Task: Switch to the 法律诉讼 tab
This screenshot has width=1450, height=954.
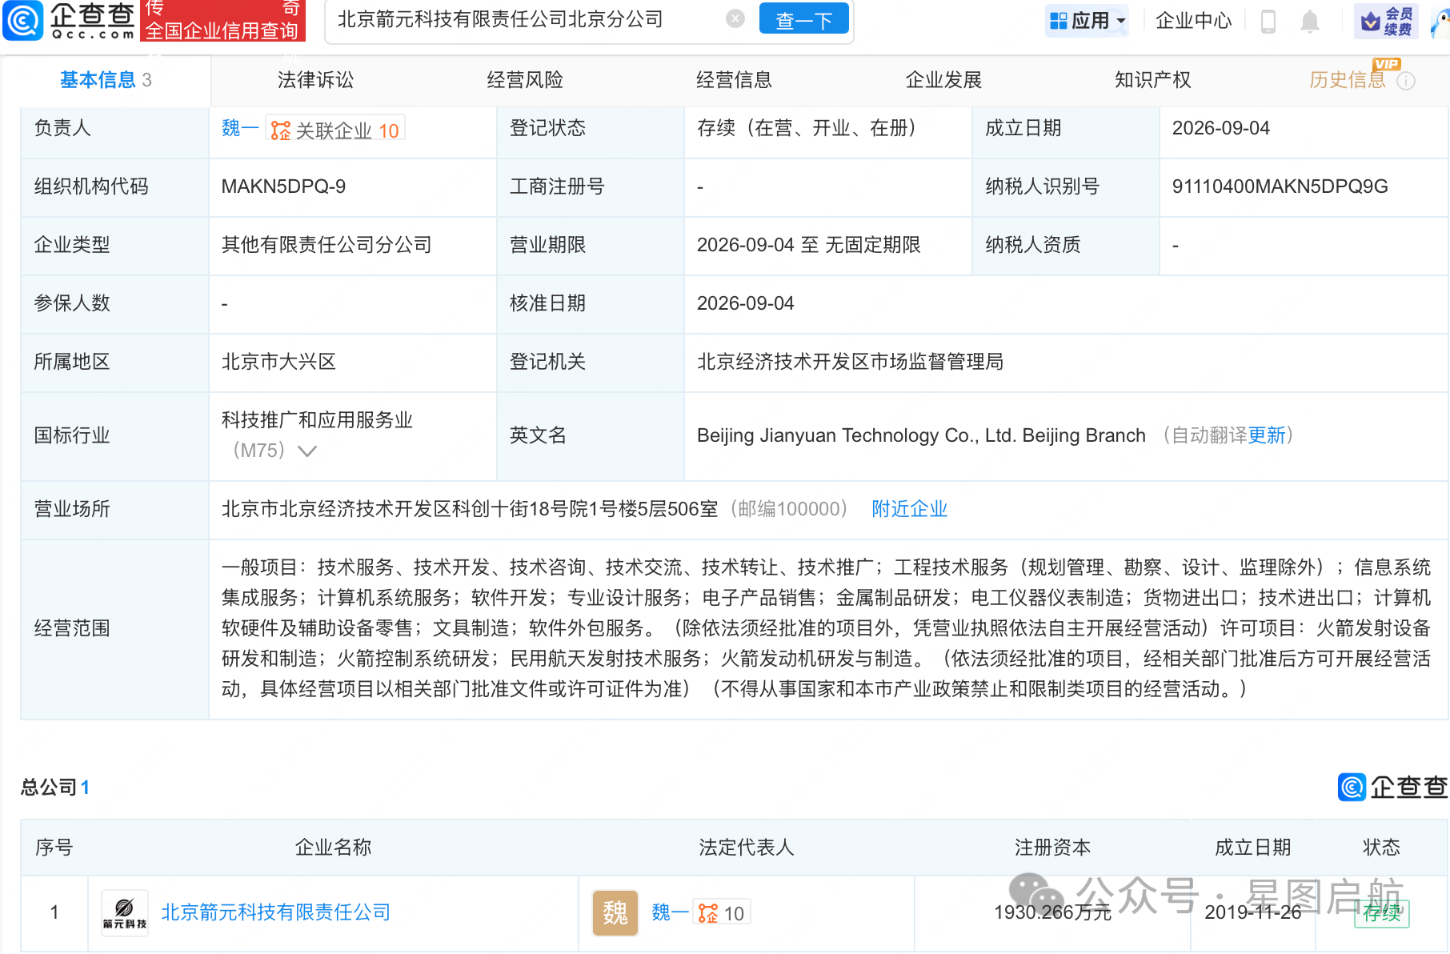Action: [x=315, y=80]
